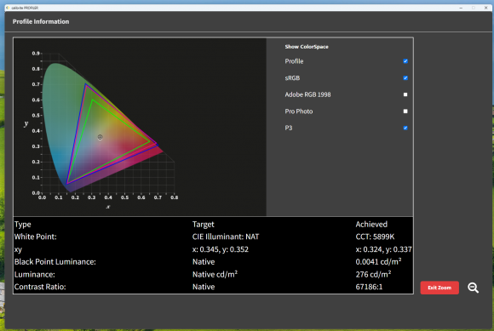Click the Luminance 276 cd/m² value

click(x=373, y=274)
